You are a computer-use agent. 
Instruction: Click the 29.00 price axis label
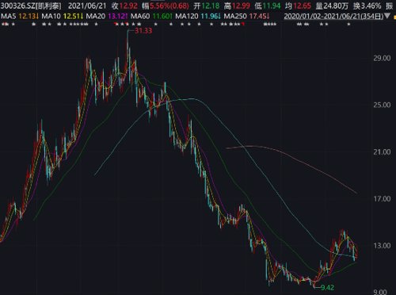[382, 58]
